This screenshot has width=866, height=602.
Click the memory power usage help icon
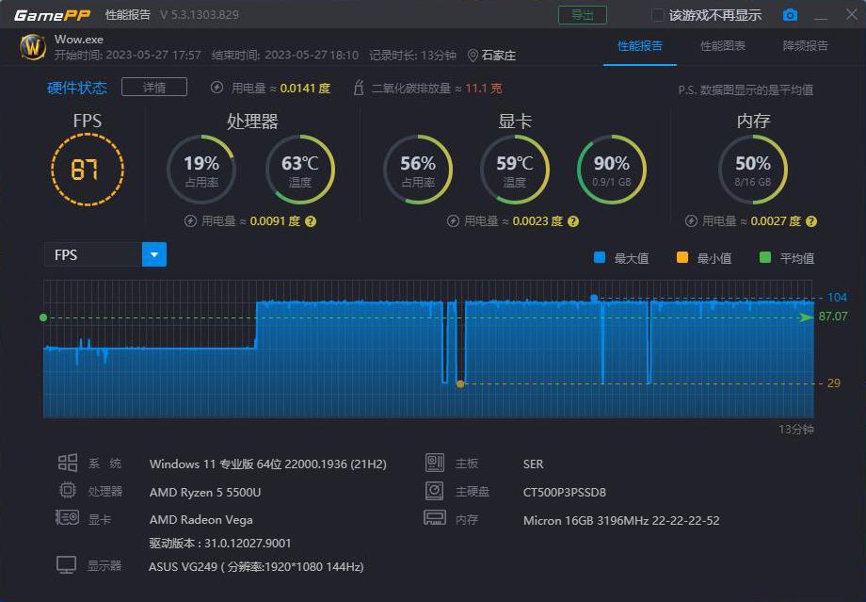811,221
